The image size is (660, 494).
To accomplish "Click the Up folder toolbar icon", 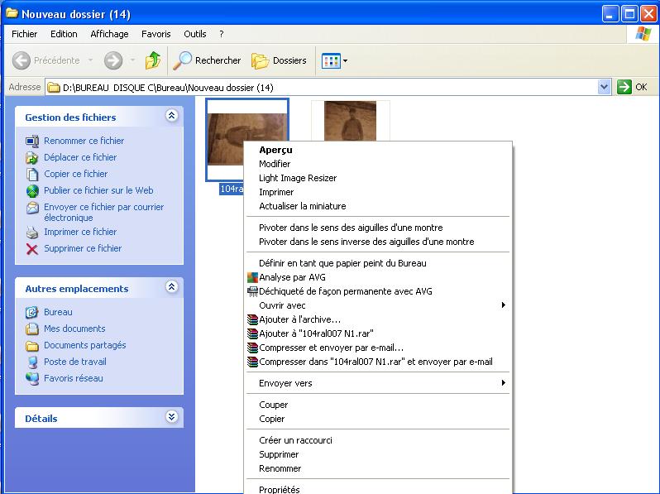I will click(x=152, y=60).
